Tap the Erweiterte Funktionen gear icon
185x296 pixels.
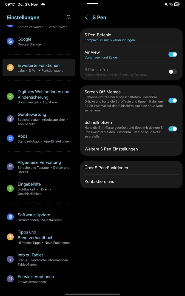(10, 68)
